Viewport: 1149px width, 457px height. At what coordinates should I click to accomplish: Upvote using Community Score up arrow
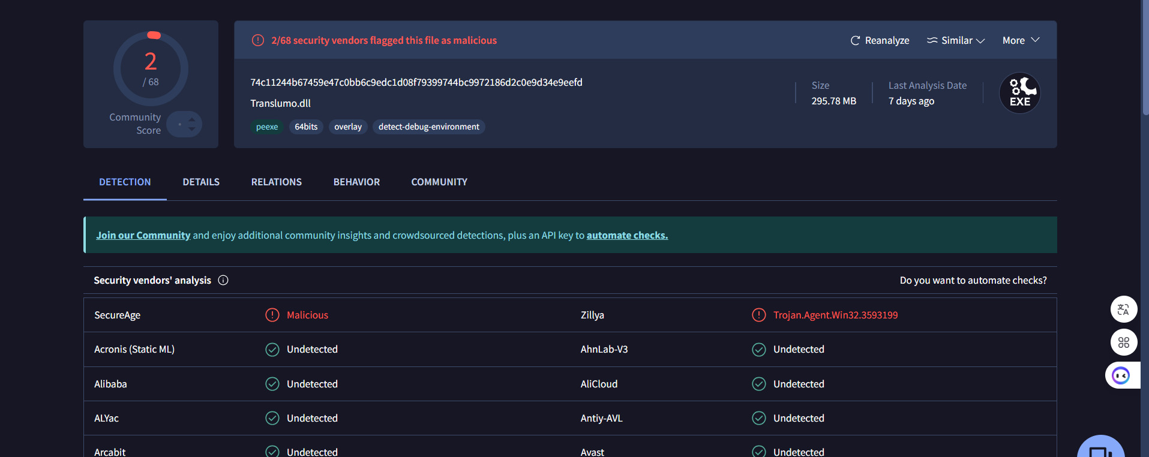click(x=191, y=119)
